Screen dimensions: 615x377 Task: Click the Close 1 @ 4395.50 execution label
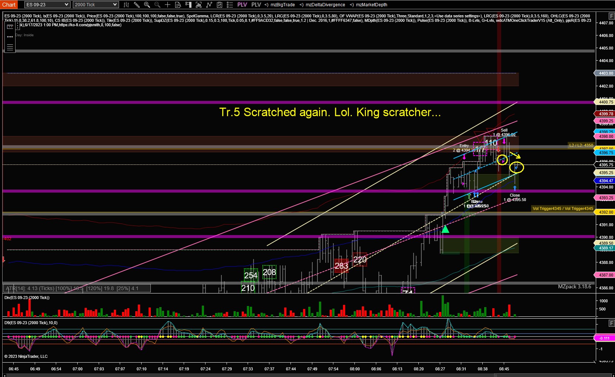(x=515, y=198)
